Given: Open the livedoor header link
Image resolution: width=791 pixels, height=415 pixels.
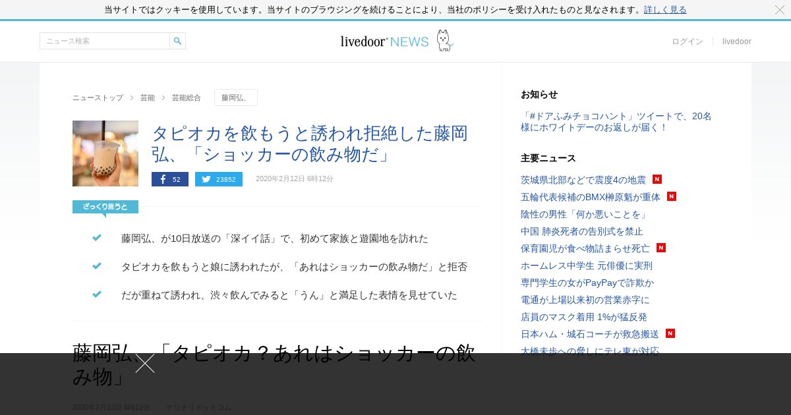Looking at the screenshot, I should tap(737, 41).
